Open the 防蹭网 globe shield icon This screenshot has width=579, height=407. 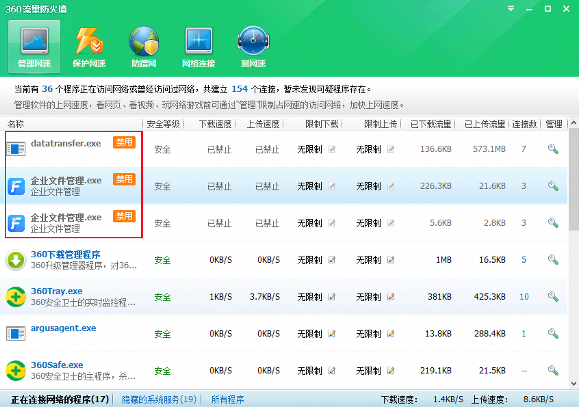click(144, 47)
